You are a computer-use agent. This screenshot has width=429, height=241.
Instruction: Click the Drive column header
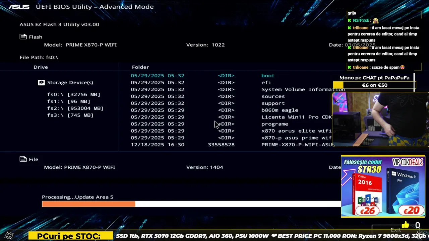pyautogui.click(x=41, y=67)
